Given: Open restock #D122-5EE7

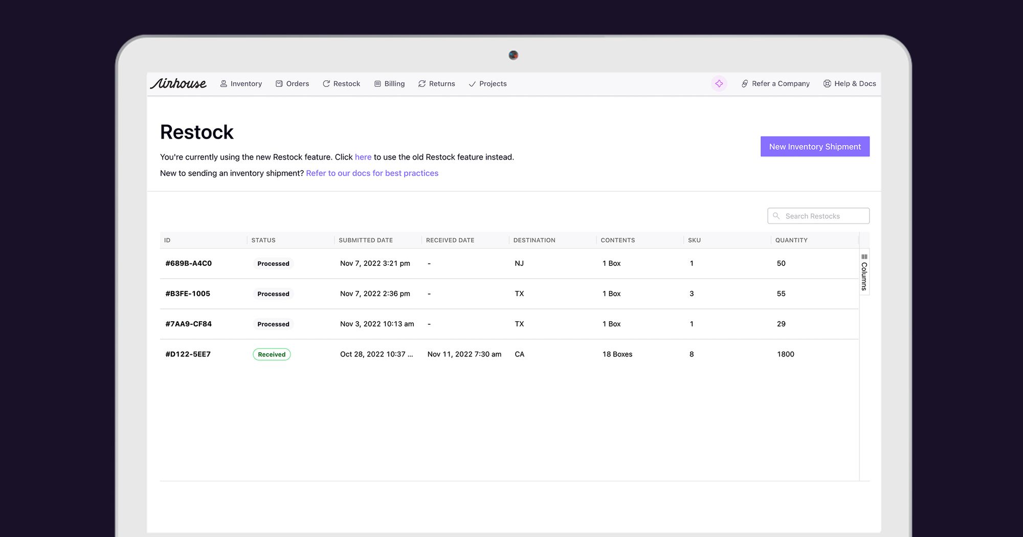Looking at the screenshot, I should tap(188, 354).
